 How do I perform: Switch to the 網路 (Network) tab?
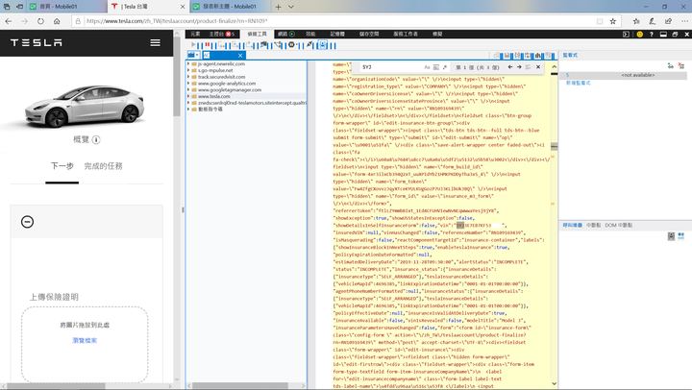[286, 34]
